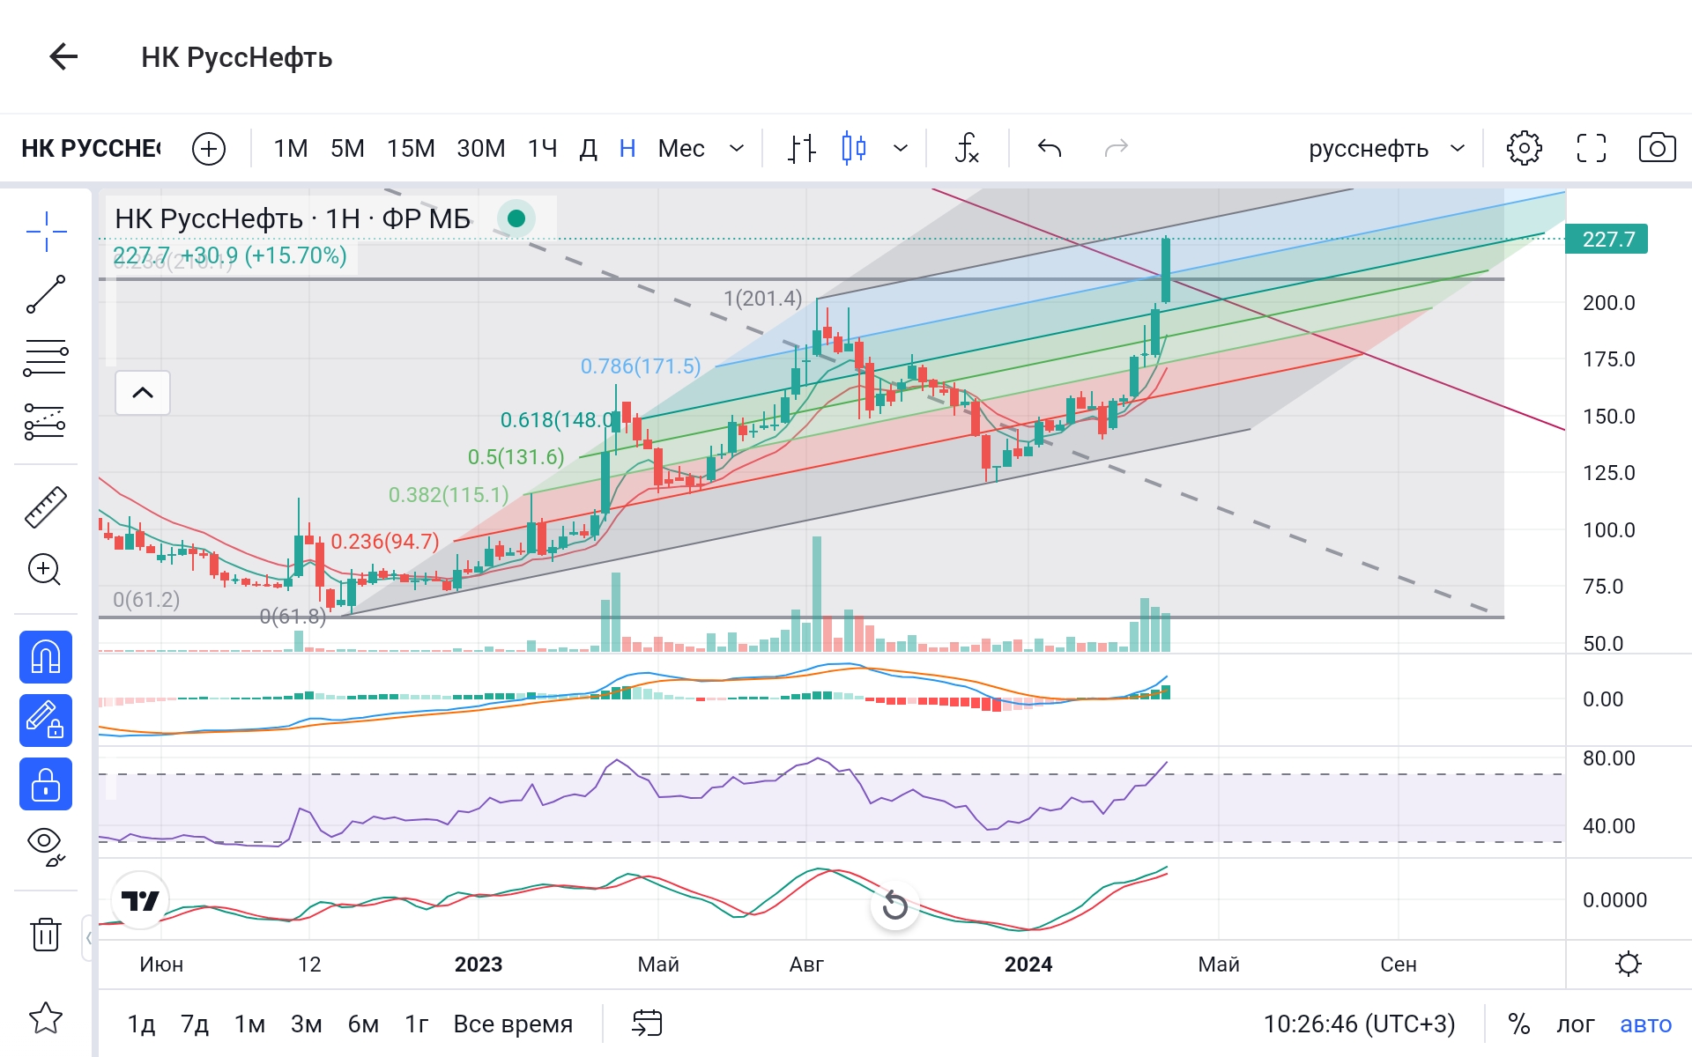This screenshot has width=1692, height=1057.
Task: Switch to bar chart style
Action: 802,148
